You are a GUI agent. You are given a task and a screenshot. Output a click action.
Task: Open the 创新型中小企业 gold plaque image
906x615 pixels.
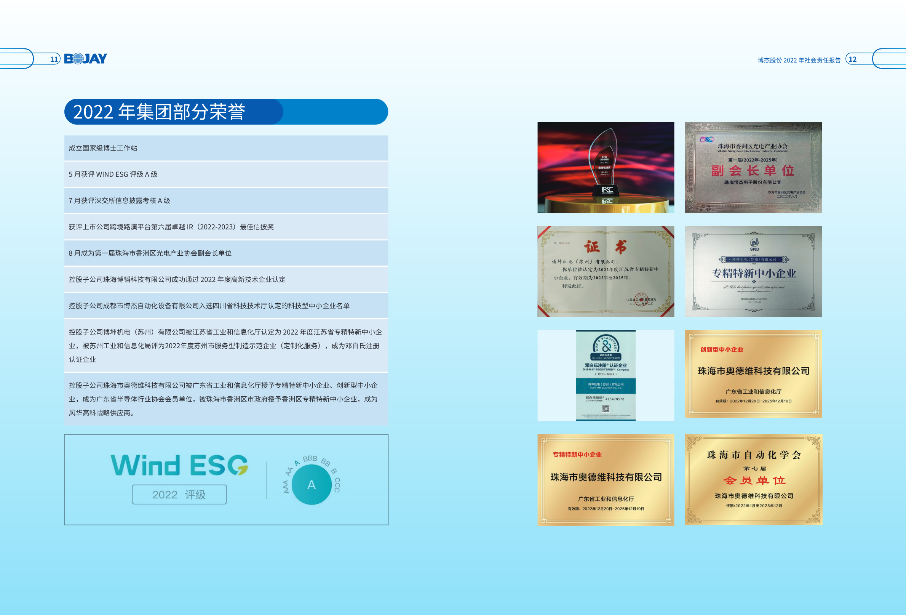pyautogui.click(x=753, y=374)
